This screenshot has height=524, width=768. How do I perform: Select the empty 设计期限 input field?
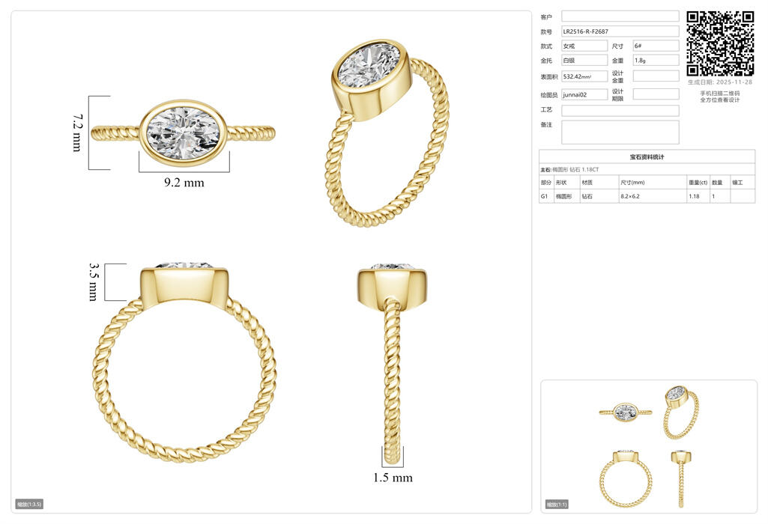click(x=656, y=94)
